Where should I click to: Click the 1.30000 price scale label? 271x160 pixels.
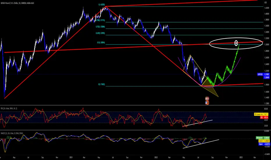click(x=267, y=45)
